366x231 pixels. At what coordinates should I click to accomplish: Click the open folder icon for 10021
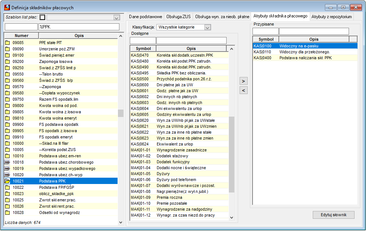(7, 181)
